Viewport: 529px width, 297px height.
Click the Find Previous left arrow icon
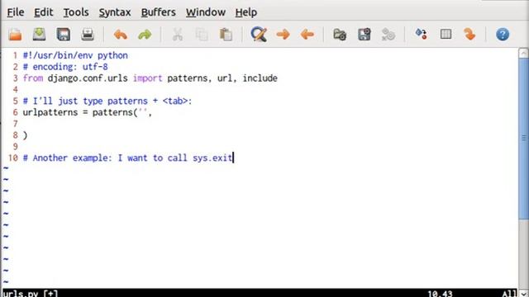[x=307, y=35]
